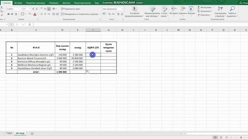Click decrease decimal icon
The height and width of the screenshot is (139, 248).
coord(122,14)
